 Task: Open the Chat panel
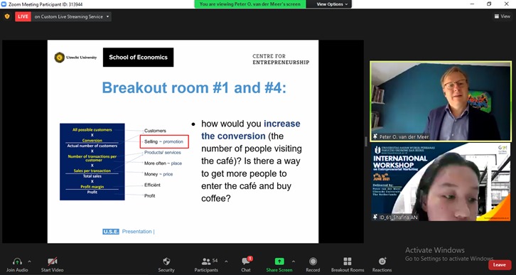click(x=246, y=261)
